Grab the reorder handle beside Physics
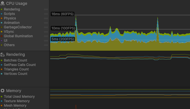Image resolution: width=190 pixels, height=109 pixels. click(x=46, y=18)
